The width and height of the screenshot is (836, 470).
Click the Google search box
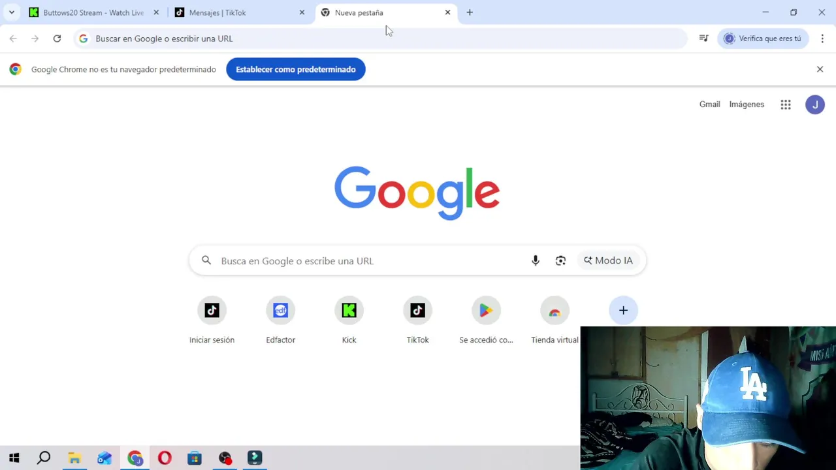(x=418, y=260)
